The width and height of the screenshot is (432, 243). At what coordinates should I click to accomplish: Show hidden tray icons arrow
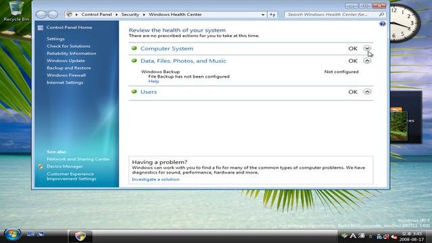point(371,236)
